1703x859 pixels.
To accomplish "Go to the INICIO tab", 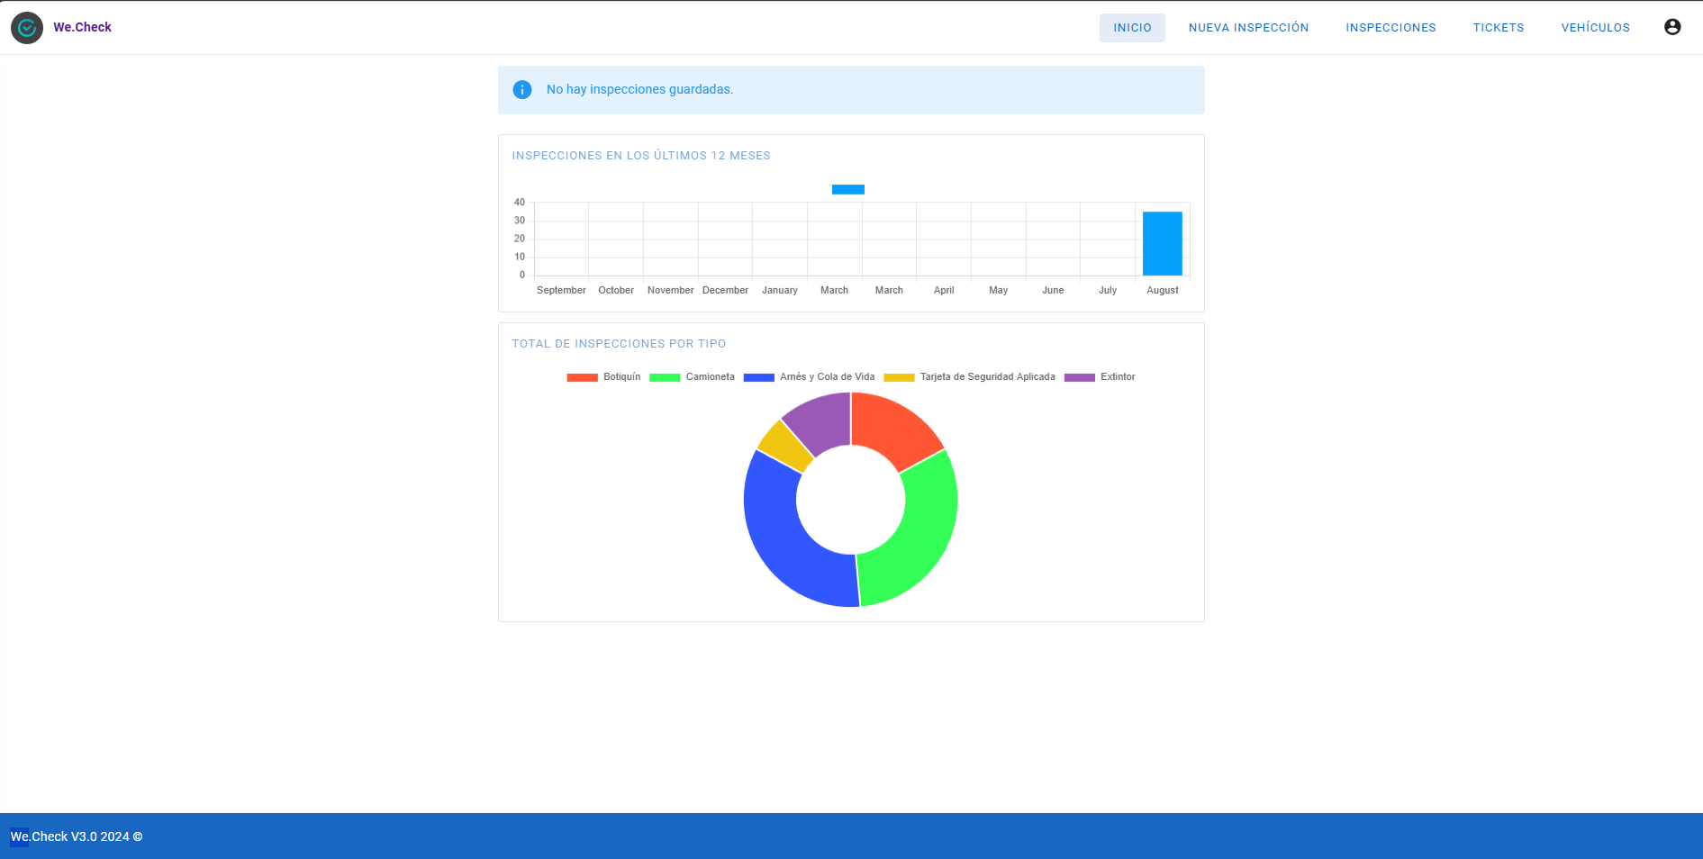I will (x=1131, y=28).
